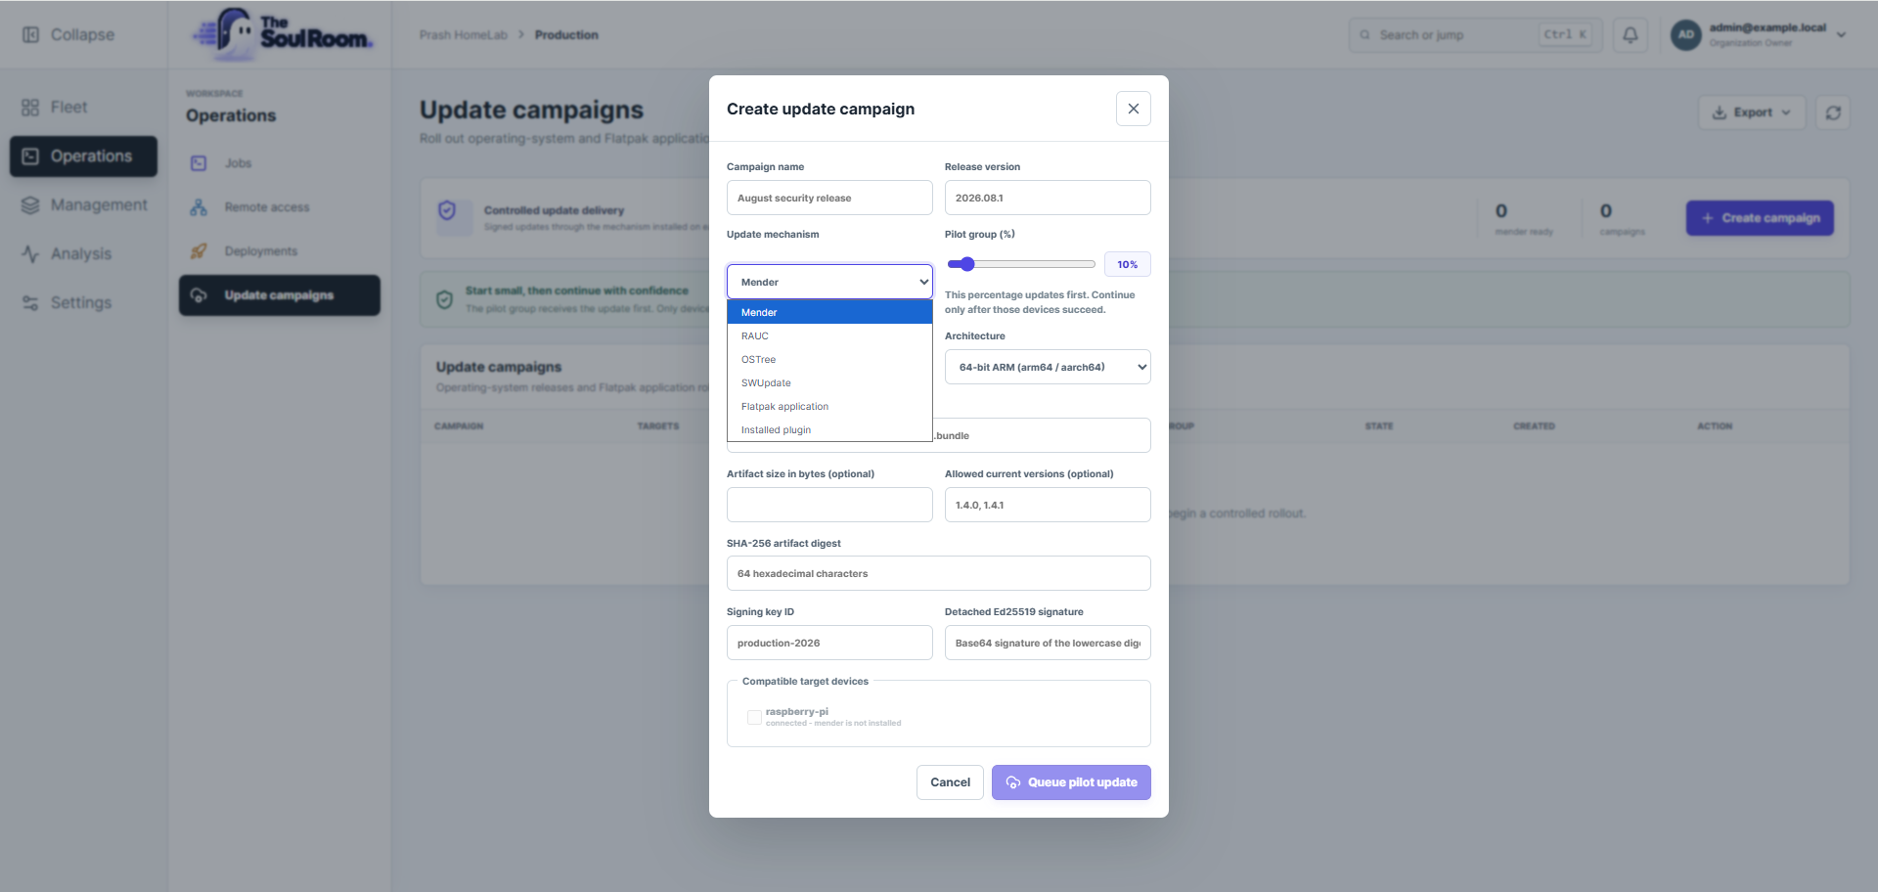The height and width of the screenshot is (892, 1878).
Task: Open Settings via sliders icon
Action: click(x=30, y=303)
